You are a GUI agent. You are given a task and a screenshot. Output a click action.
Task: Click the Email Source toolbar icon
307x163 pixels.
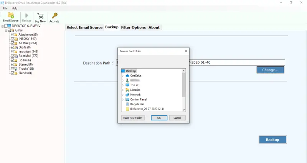coord(10,17)
